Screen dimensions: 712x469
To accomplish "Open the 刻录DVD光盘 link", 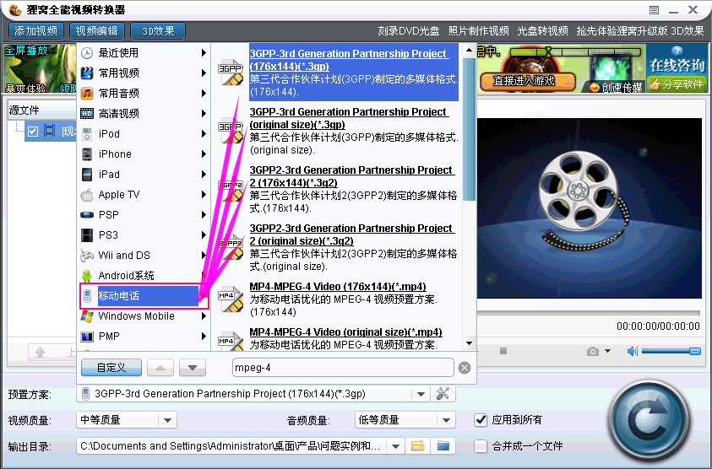I will tap(409, 31).
